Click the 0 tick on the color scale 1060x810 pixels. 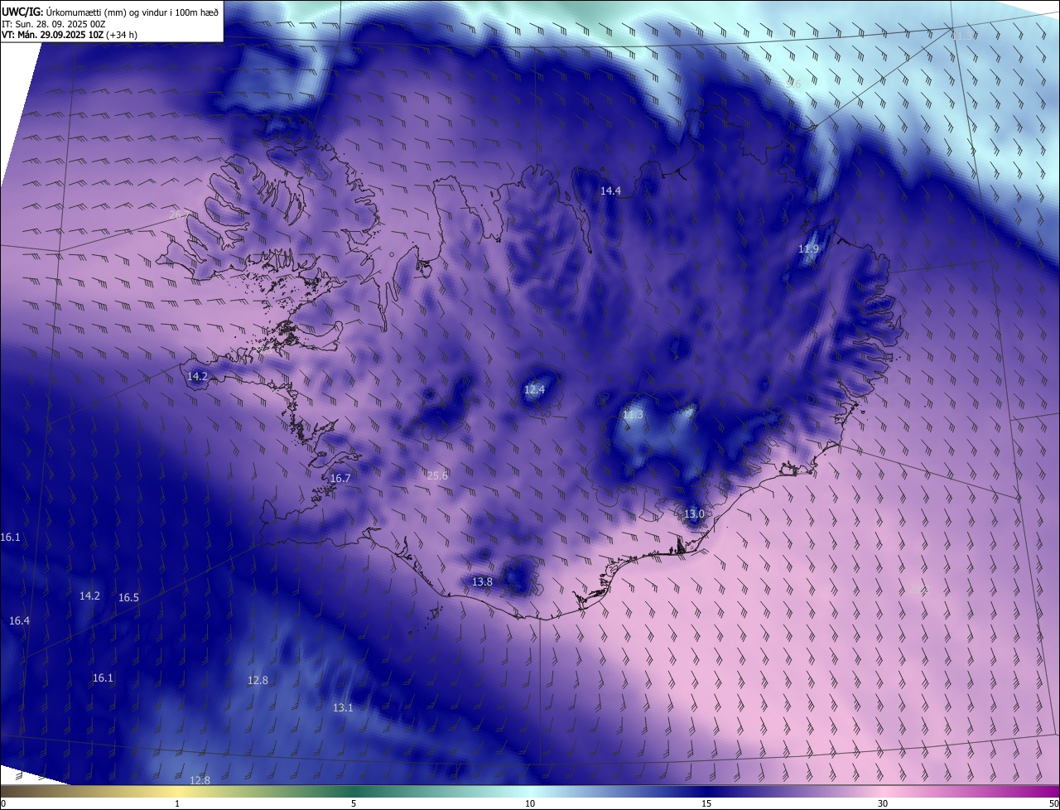(x=3, y=804)
